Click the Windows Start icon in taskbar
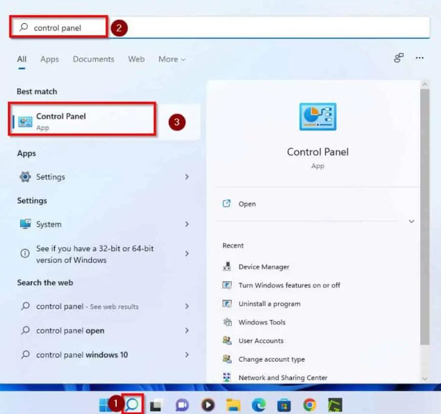 pos(105,405)
